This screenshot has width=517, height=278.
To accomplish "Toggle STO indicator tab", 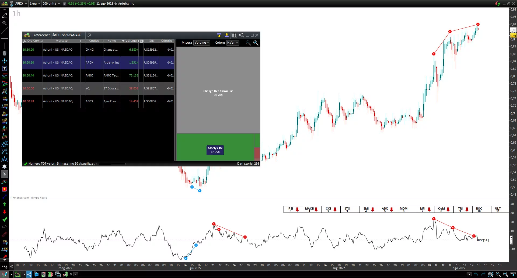I will (350, 210).
